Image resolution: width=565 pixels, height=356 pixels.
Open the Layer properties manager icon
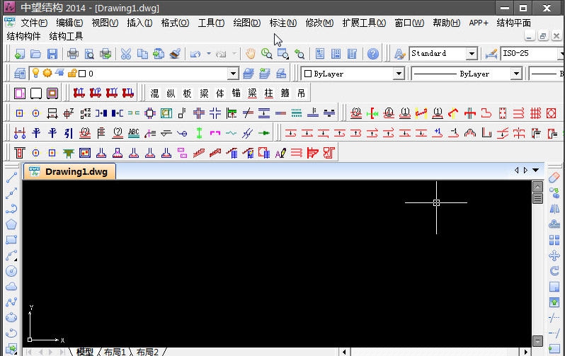(x=19, y=74)
